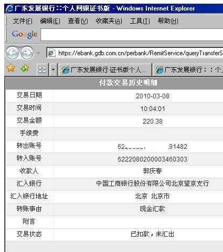The width and height of the screenshot is (223, 252).
Task: Select the time value 10:04:01
Action: (153, 109)
